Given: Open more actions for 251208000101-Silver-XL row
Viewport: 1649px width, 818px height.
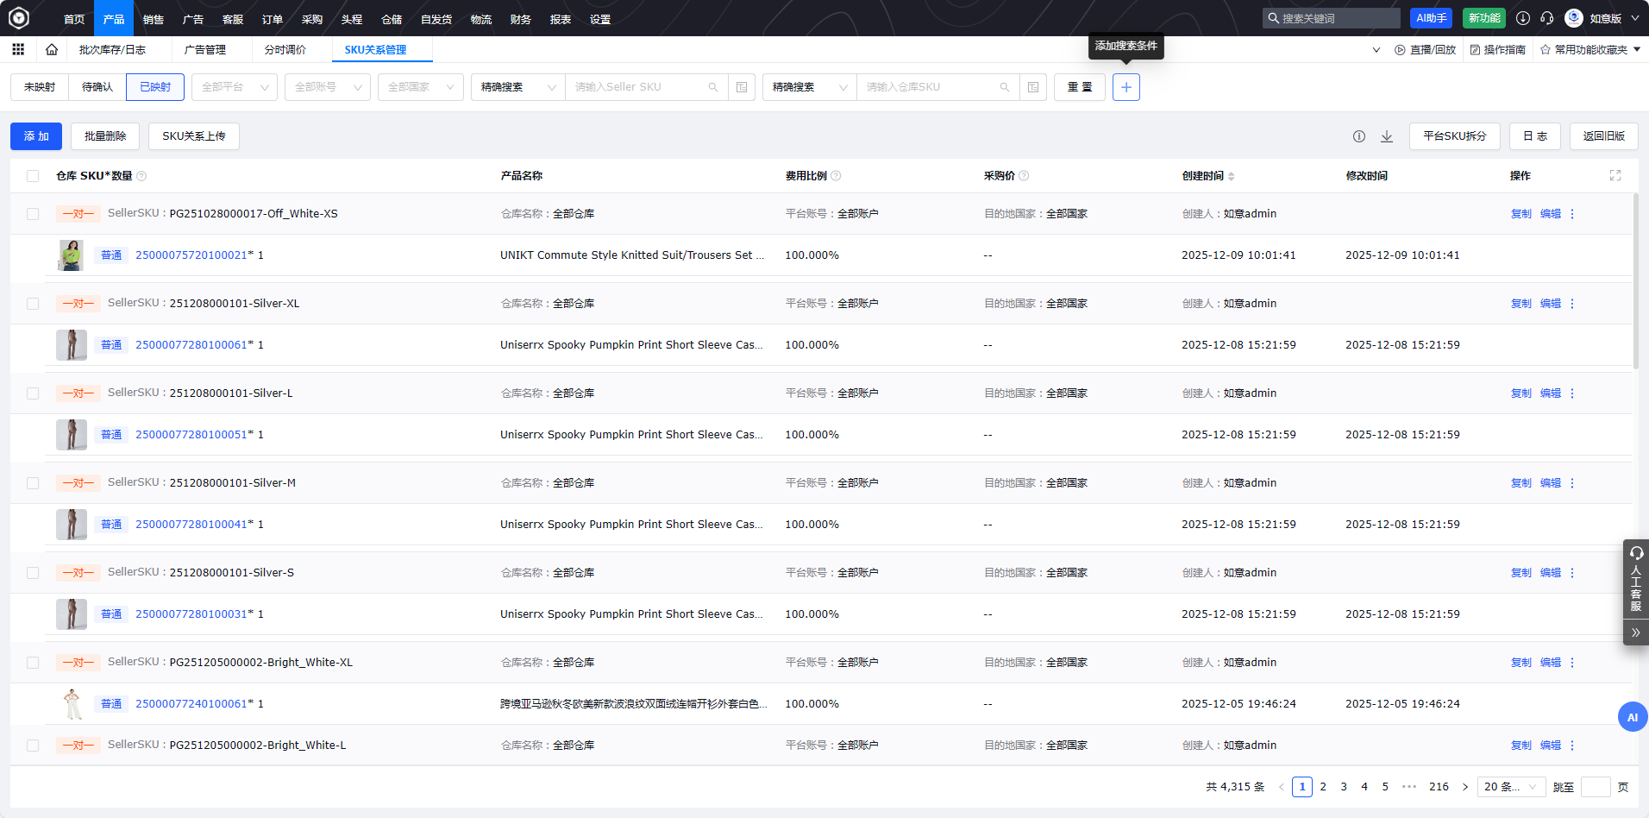Looking at the screenshot, I should pos(1572,304).
